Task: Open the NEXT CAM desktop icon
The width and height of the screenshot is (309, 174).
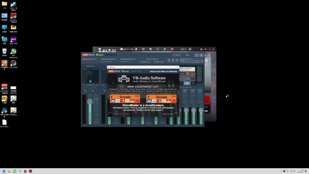Action: 14,41
